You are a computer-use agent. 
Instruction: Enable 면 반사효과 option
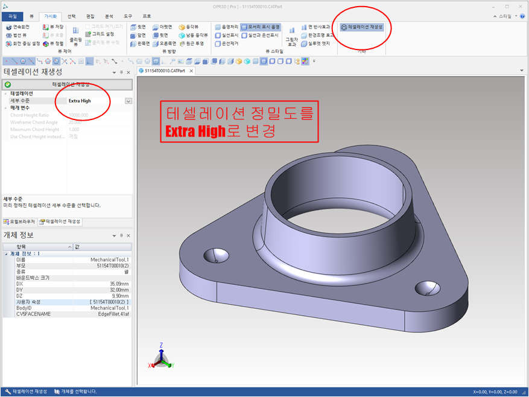pos(318,27)
